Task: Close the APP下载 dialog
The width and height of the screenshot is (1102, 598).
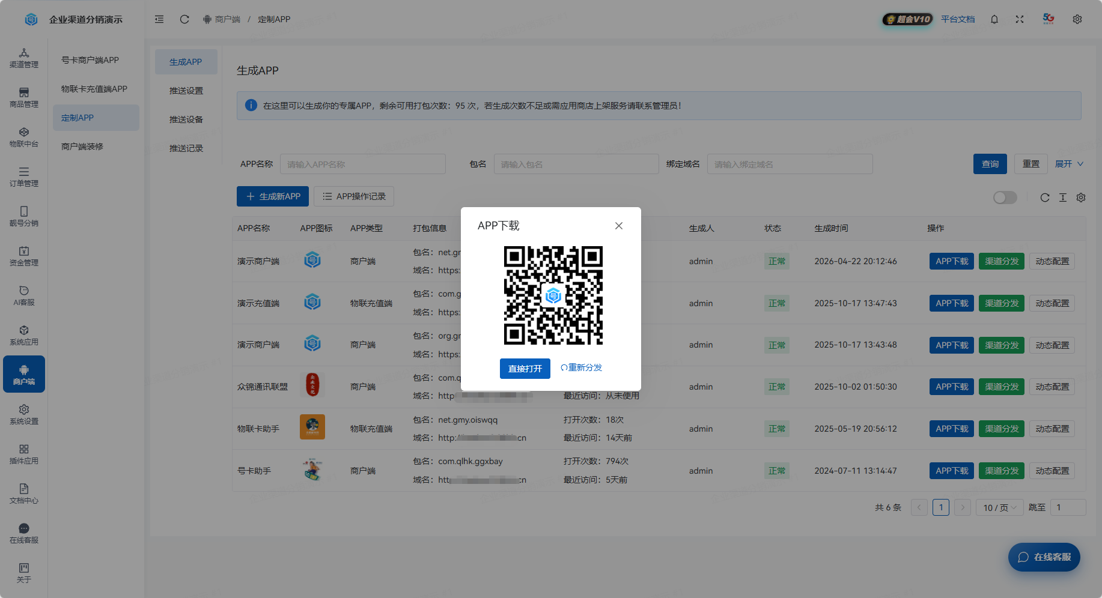Action: [x=619, y=226]
